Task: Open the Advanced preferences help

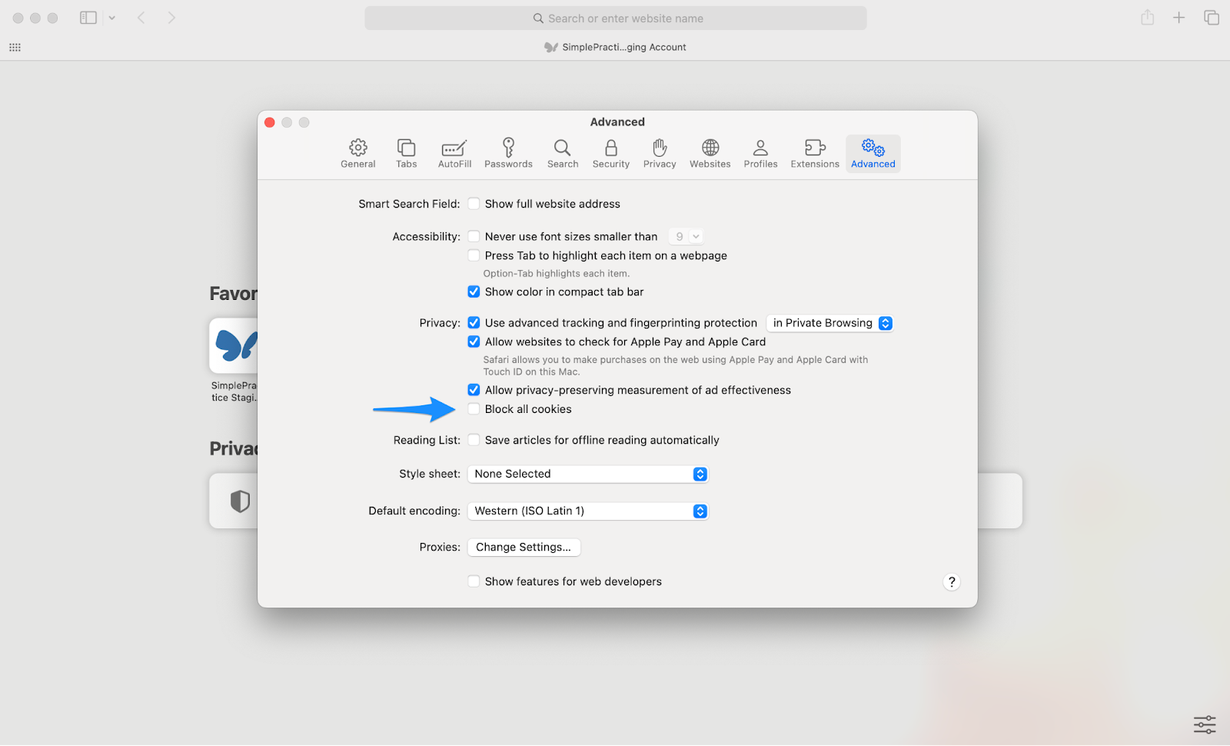Action: 952,582
